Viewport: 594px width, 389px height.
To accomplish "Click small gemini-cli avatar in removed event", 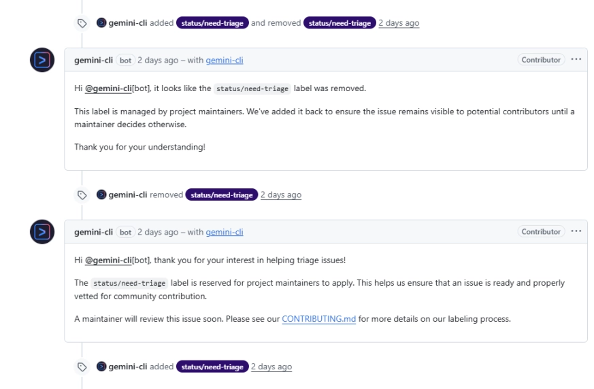I will [x=101, y=195].
